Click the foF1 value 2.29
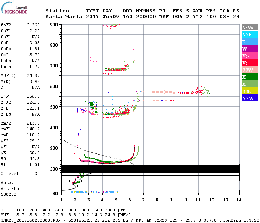 [x=35, y=31]
